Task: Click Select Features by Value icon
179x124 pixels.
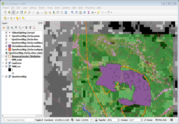Action: [11, 18]
